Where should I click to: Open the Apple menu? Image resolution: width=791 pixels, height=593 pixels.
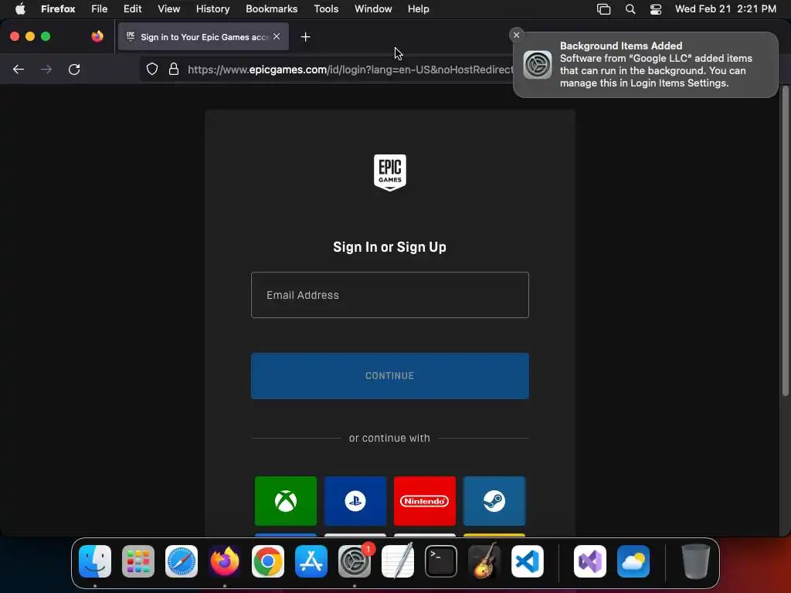(20, 8)
